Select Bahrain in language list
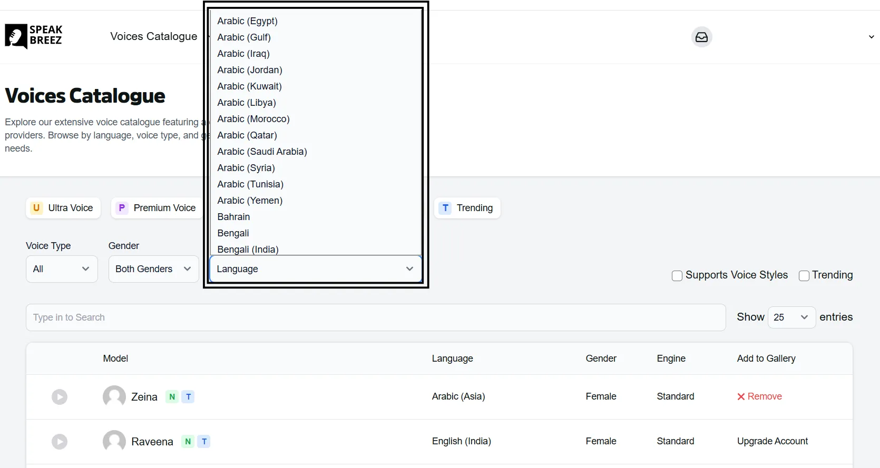This screenshot has width=880, height=468. coord(316,217)
